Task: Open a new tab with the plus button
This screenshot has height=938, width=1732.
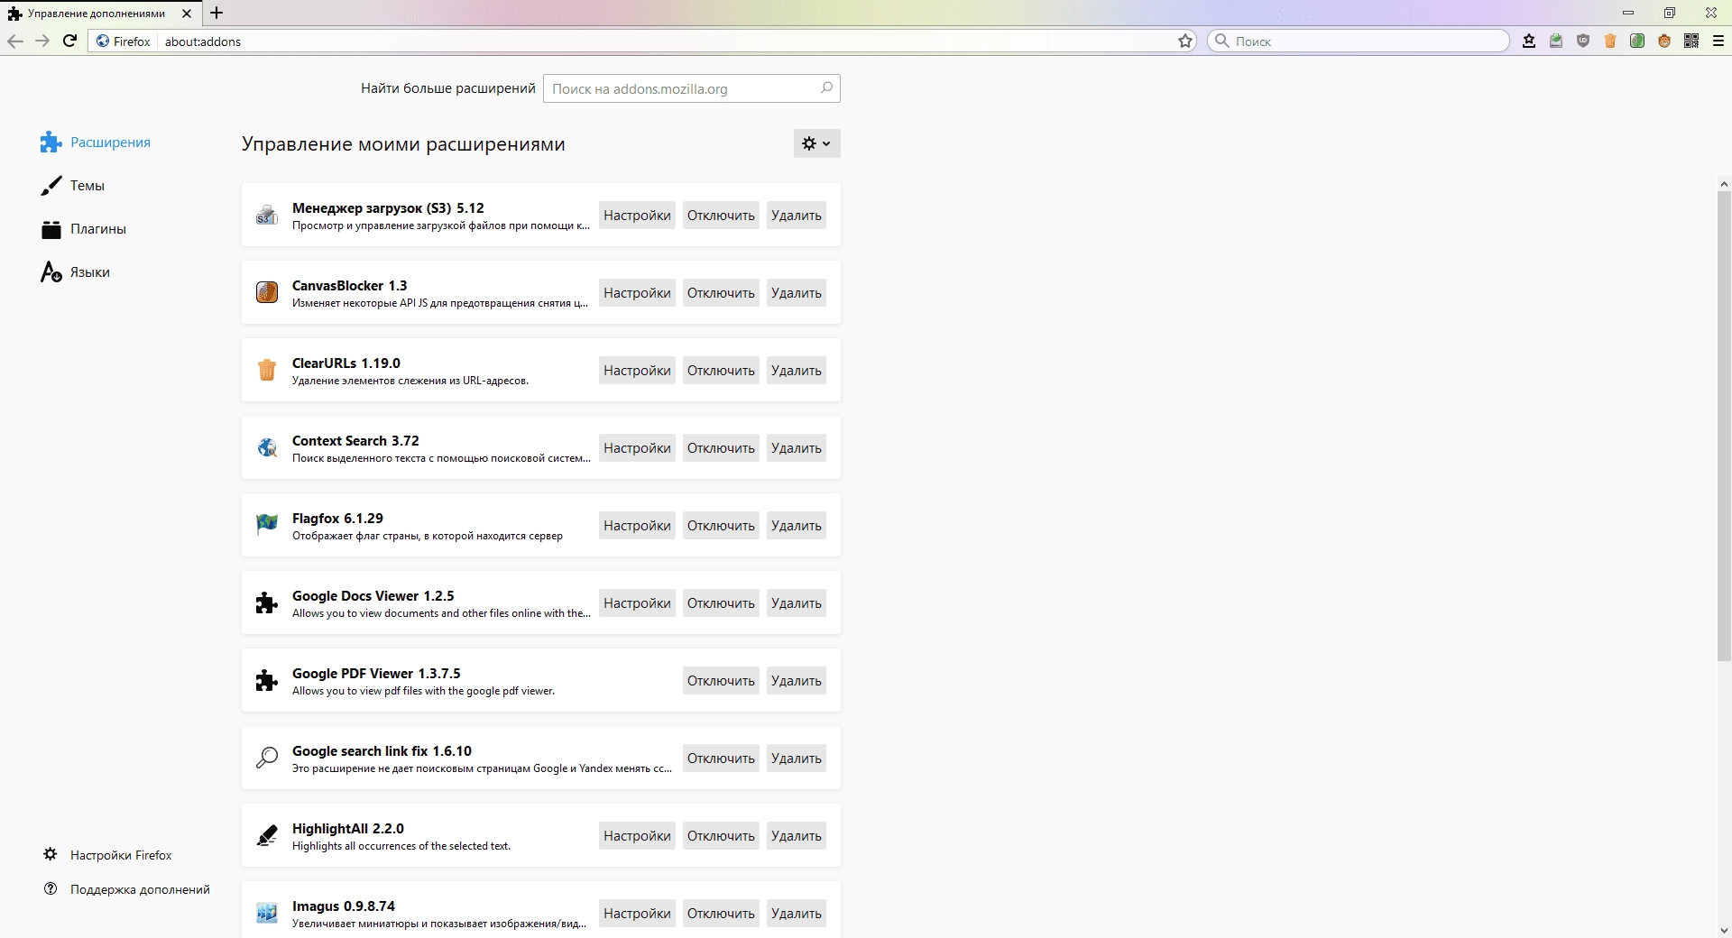Action: [216, 14]
